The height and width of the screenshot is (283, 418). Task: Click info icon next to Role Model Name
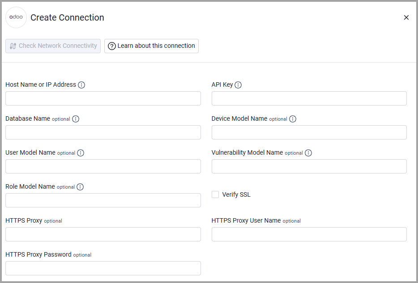[80, 187]
